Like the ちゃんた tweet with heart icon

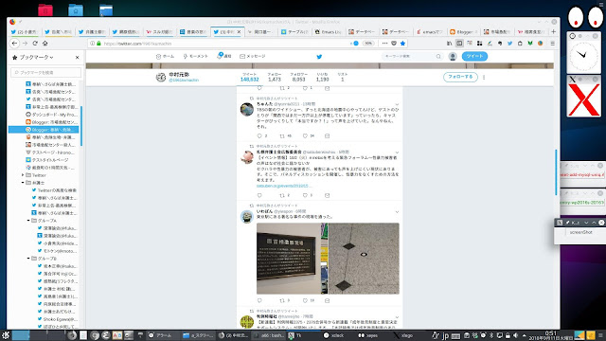click(x=305, y=135)
